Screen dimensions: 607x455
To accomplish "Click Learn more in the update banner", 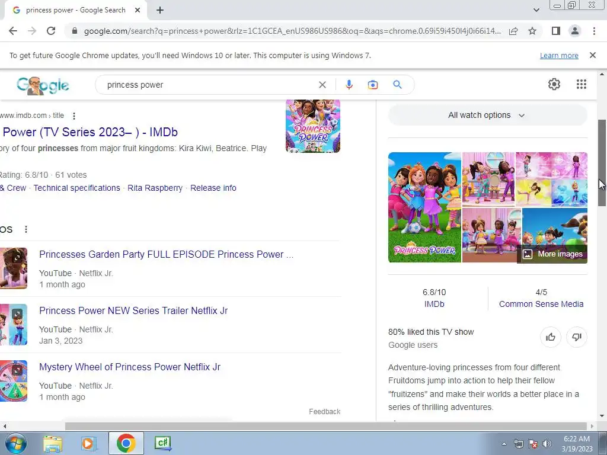I will tap(559, 55).
